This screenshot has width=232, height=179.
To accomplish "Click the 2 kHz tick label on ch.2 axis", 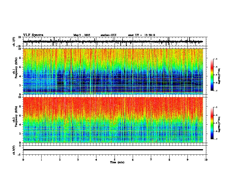I will click(20, 134).
